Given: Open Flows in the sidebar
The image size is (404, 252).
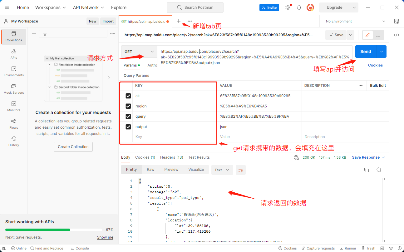Looking at the screenshot, I should pos(14,124).
